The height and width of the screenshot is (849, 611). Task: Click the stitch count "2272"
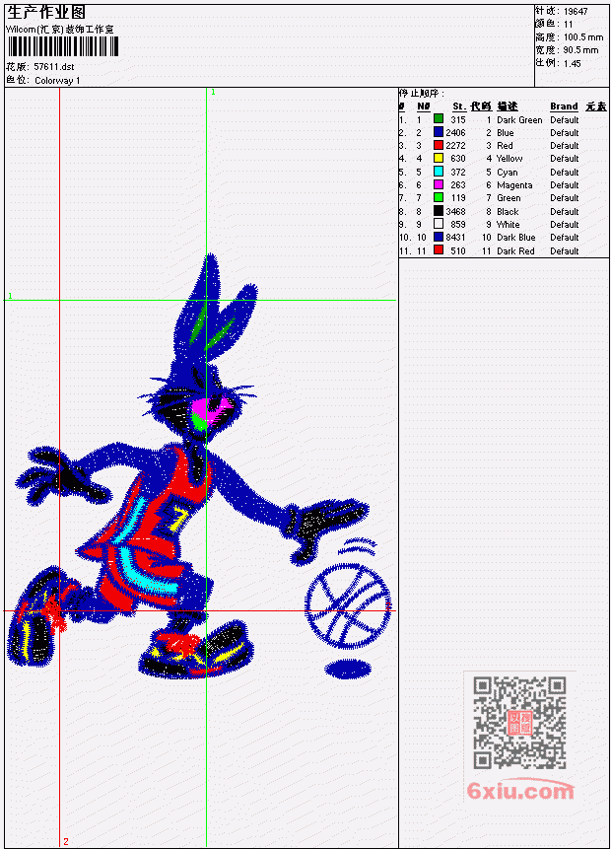(x=455, y=146)
